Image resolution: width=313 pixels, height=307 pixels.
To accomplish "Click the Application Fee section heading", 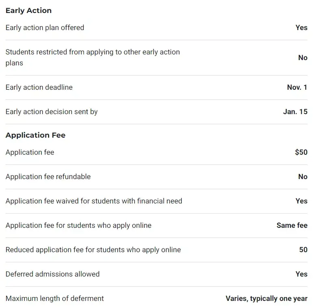I will click(x=35, y=135).
